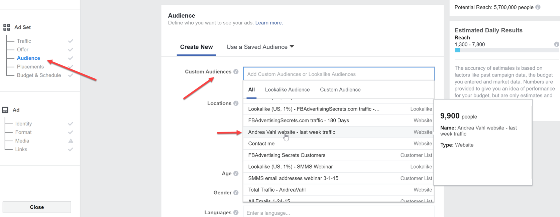Click checkmark beside Identity item
The height and width of the screenshot is (217, 560).
pyautogui.click(x=71, y=124)
